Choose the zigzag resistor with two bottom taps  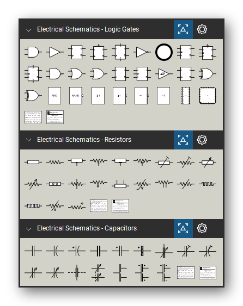tap(164, 184)
